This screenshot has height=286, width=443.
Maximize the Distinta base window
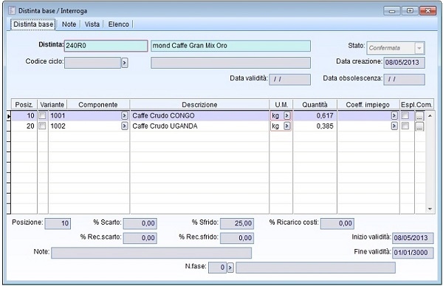pos(410,11)
